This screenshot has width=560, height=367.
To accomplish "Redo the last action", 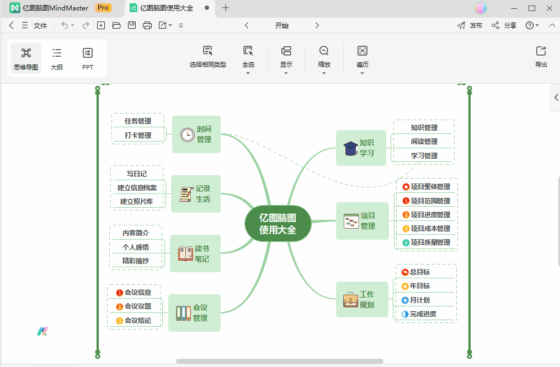I will [x=86, y=25].
